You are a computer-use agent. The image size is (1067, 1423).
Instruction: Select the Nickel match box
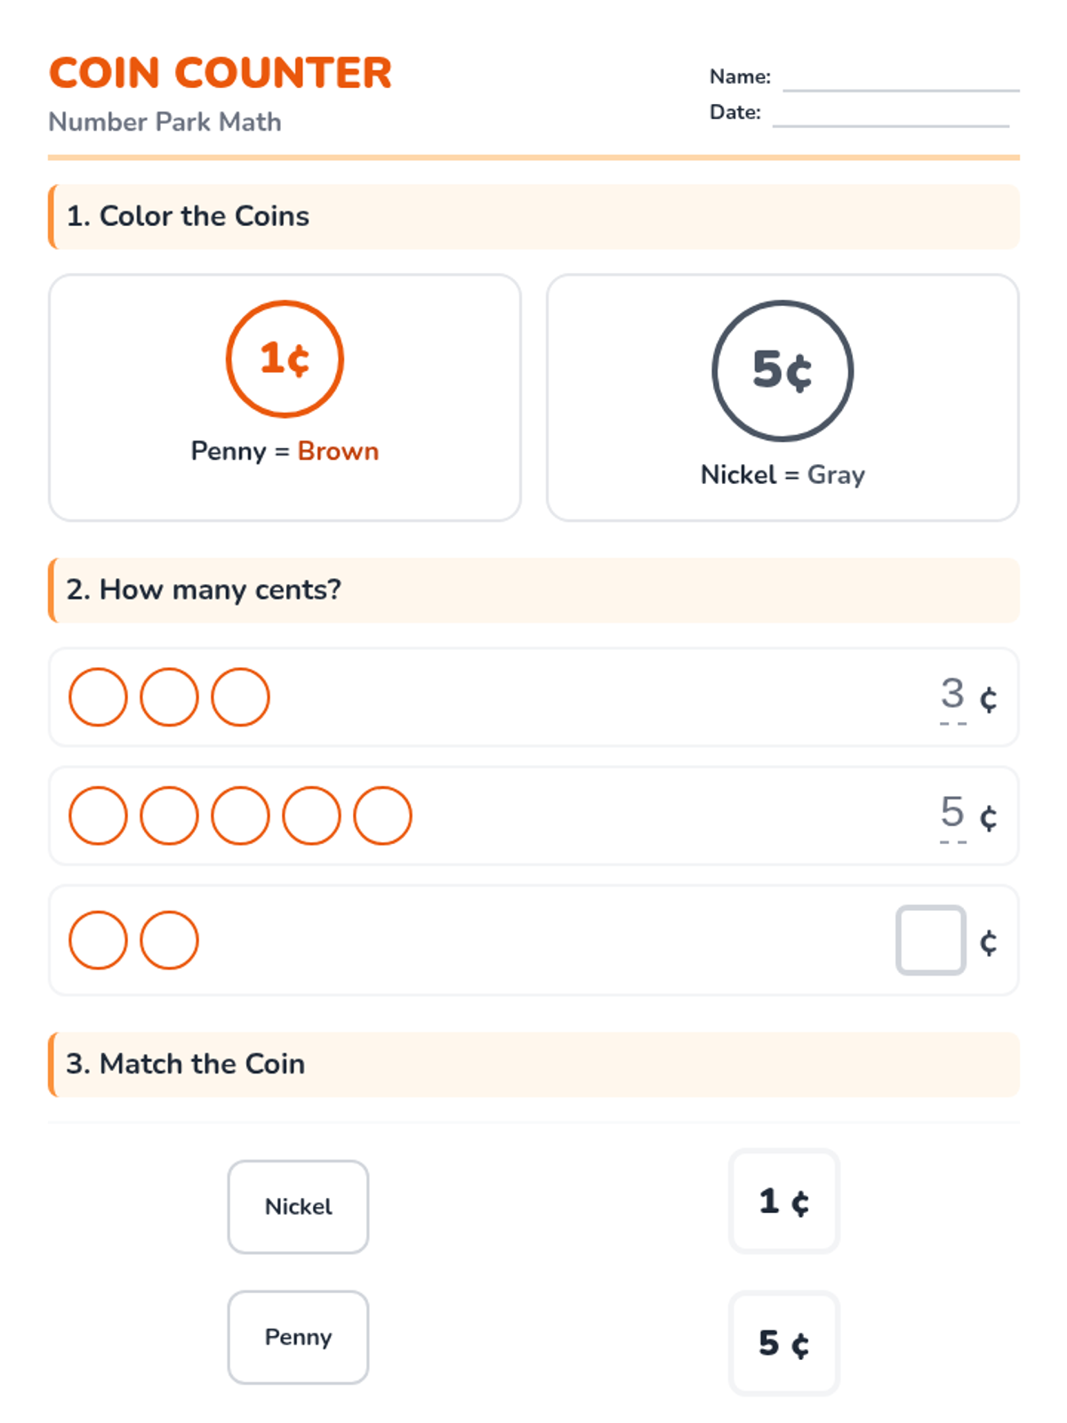point(298,1207)
